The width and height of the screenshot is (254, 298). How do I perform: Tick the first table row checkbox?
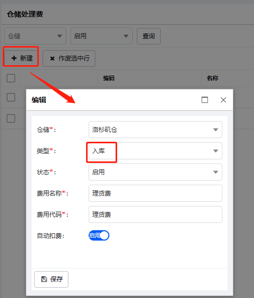pyautogui.click(x=11, y=97)
